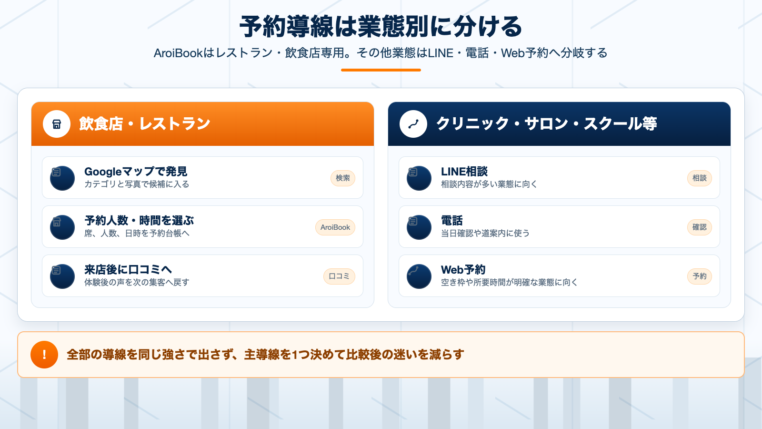Screen dimensions: 762x429
Task: Select the 飲食店・レストラン header title
Action: [x=145, y=124]
